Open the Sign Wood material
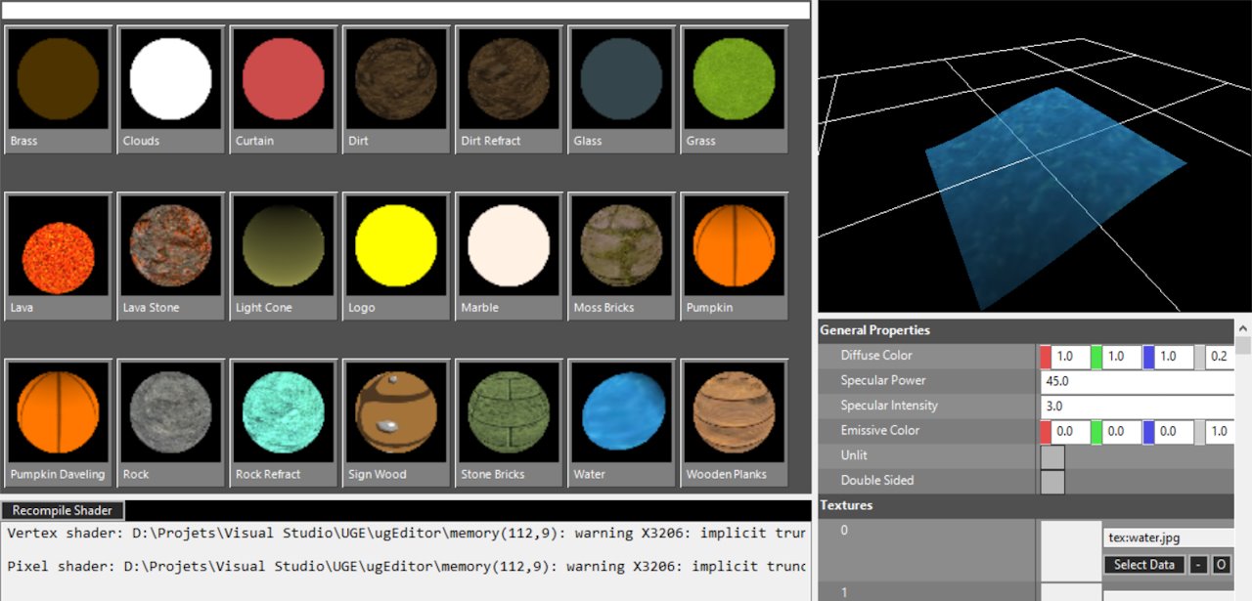1252x601 pixels. [x=396, y=423]
